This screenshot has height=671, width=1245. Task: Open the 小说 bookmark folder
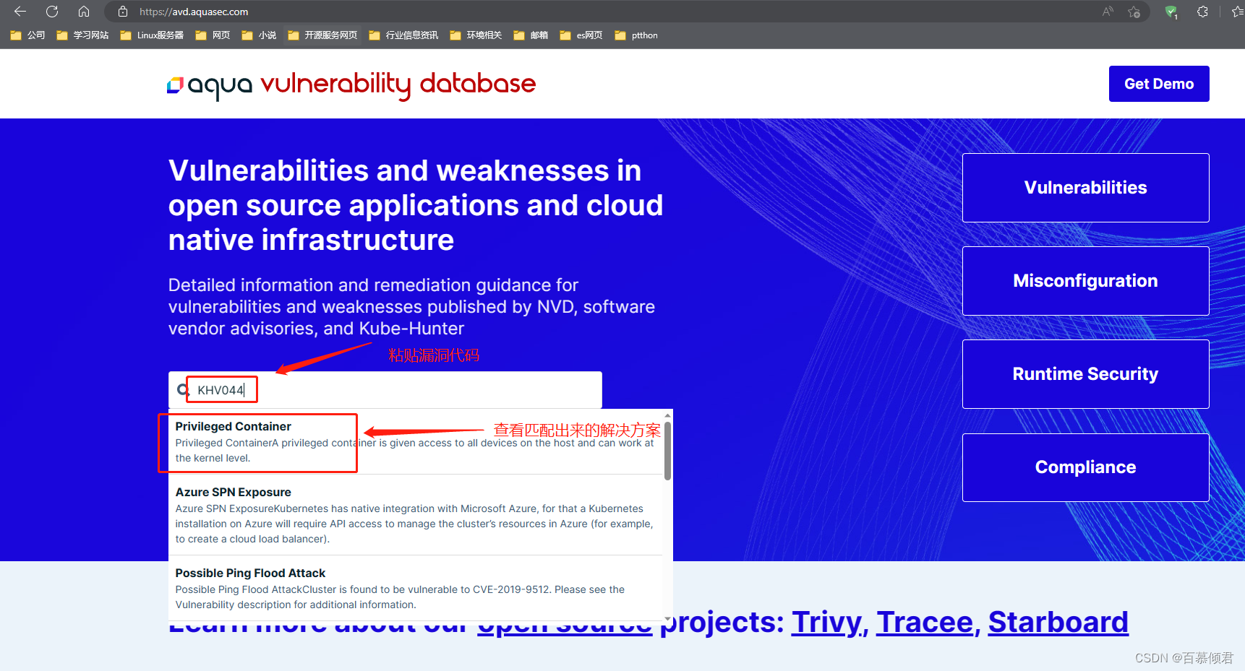(x=259, y=35)
